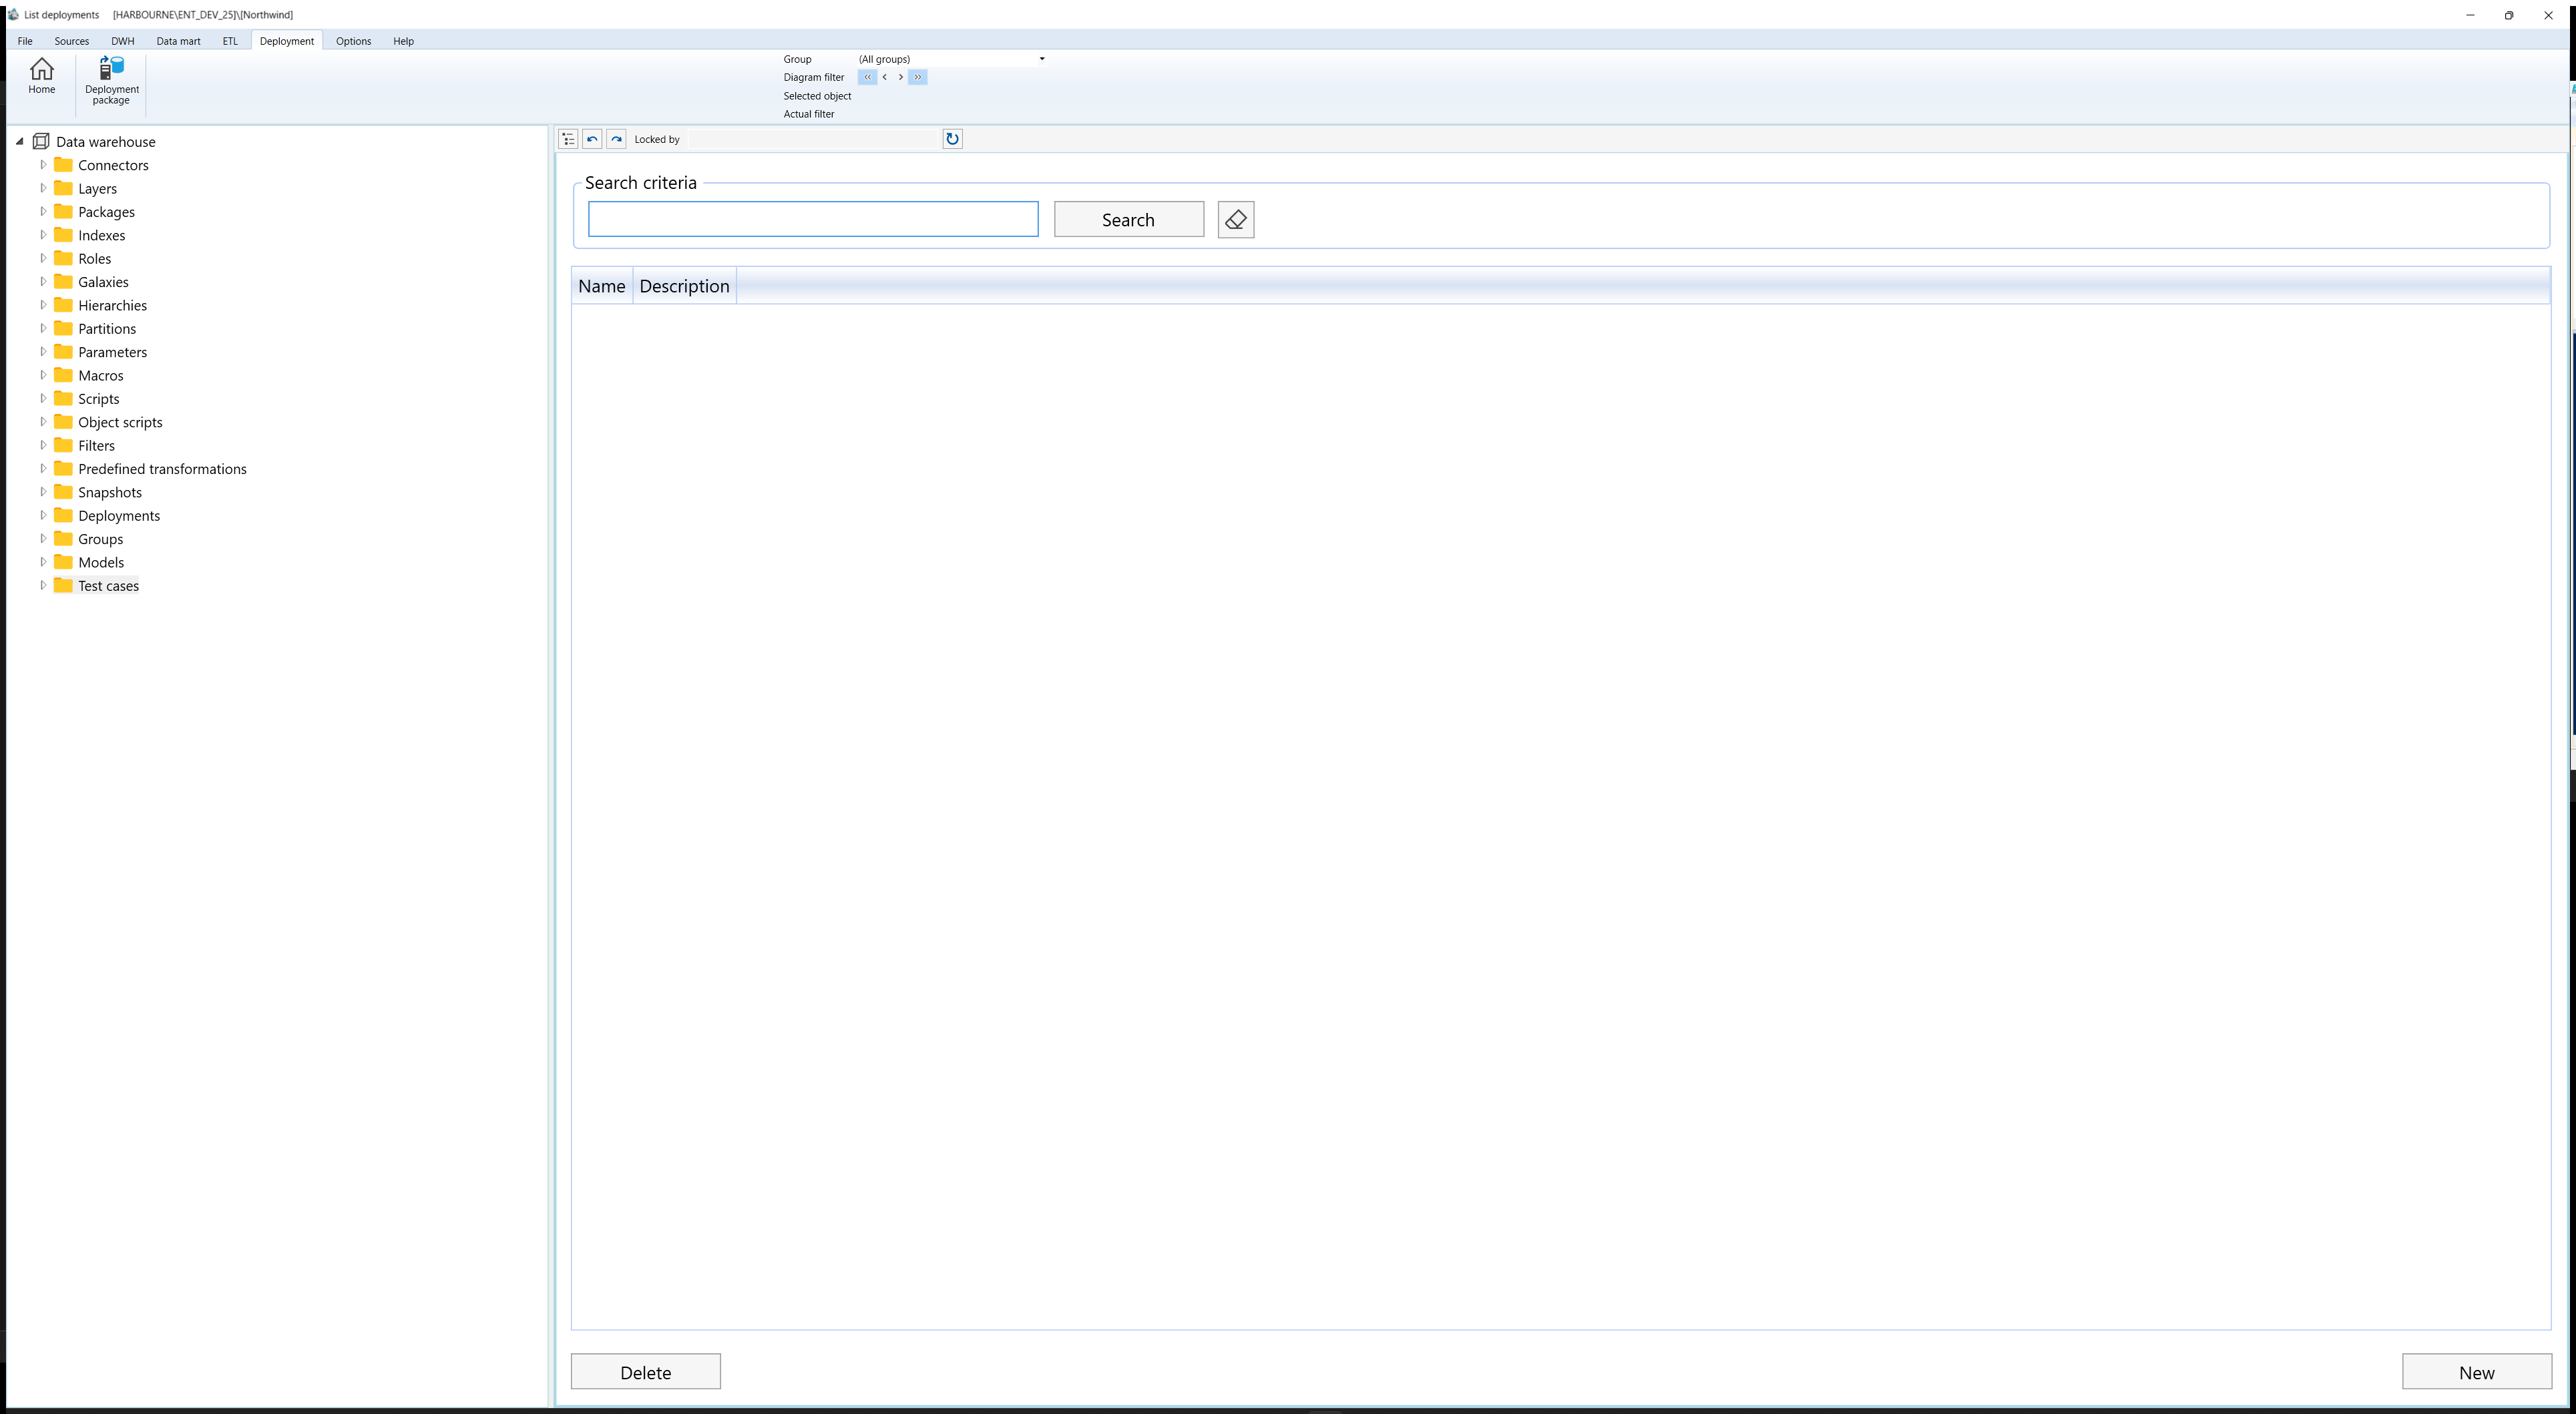The image size is (2576, 1414).
Task: Select Groups in the tree
Action: (x=101, y=539)
